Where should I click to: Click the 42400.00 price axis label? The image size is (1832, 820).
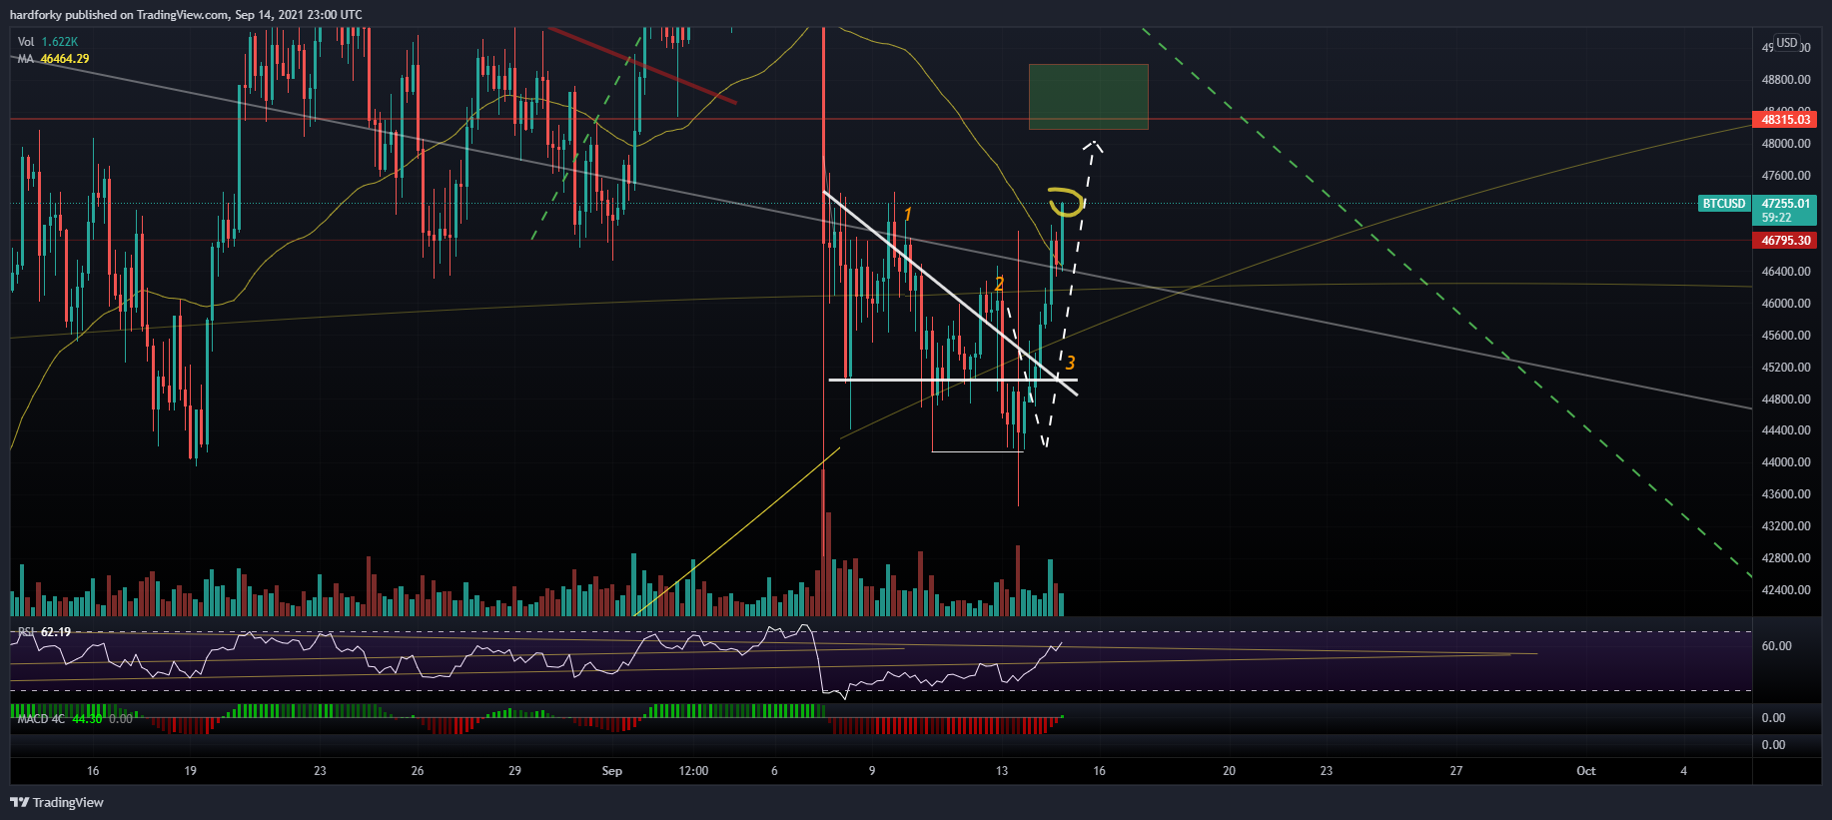pyautogui.click(x=1786, y=590)
